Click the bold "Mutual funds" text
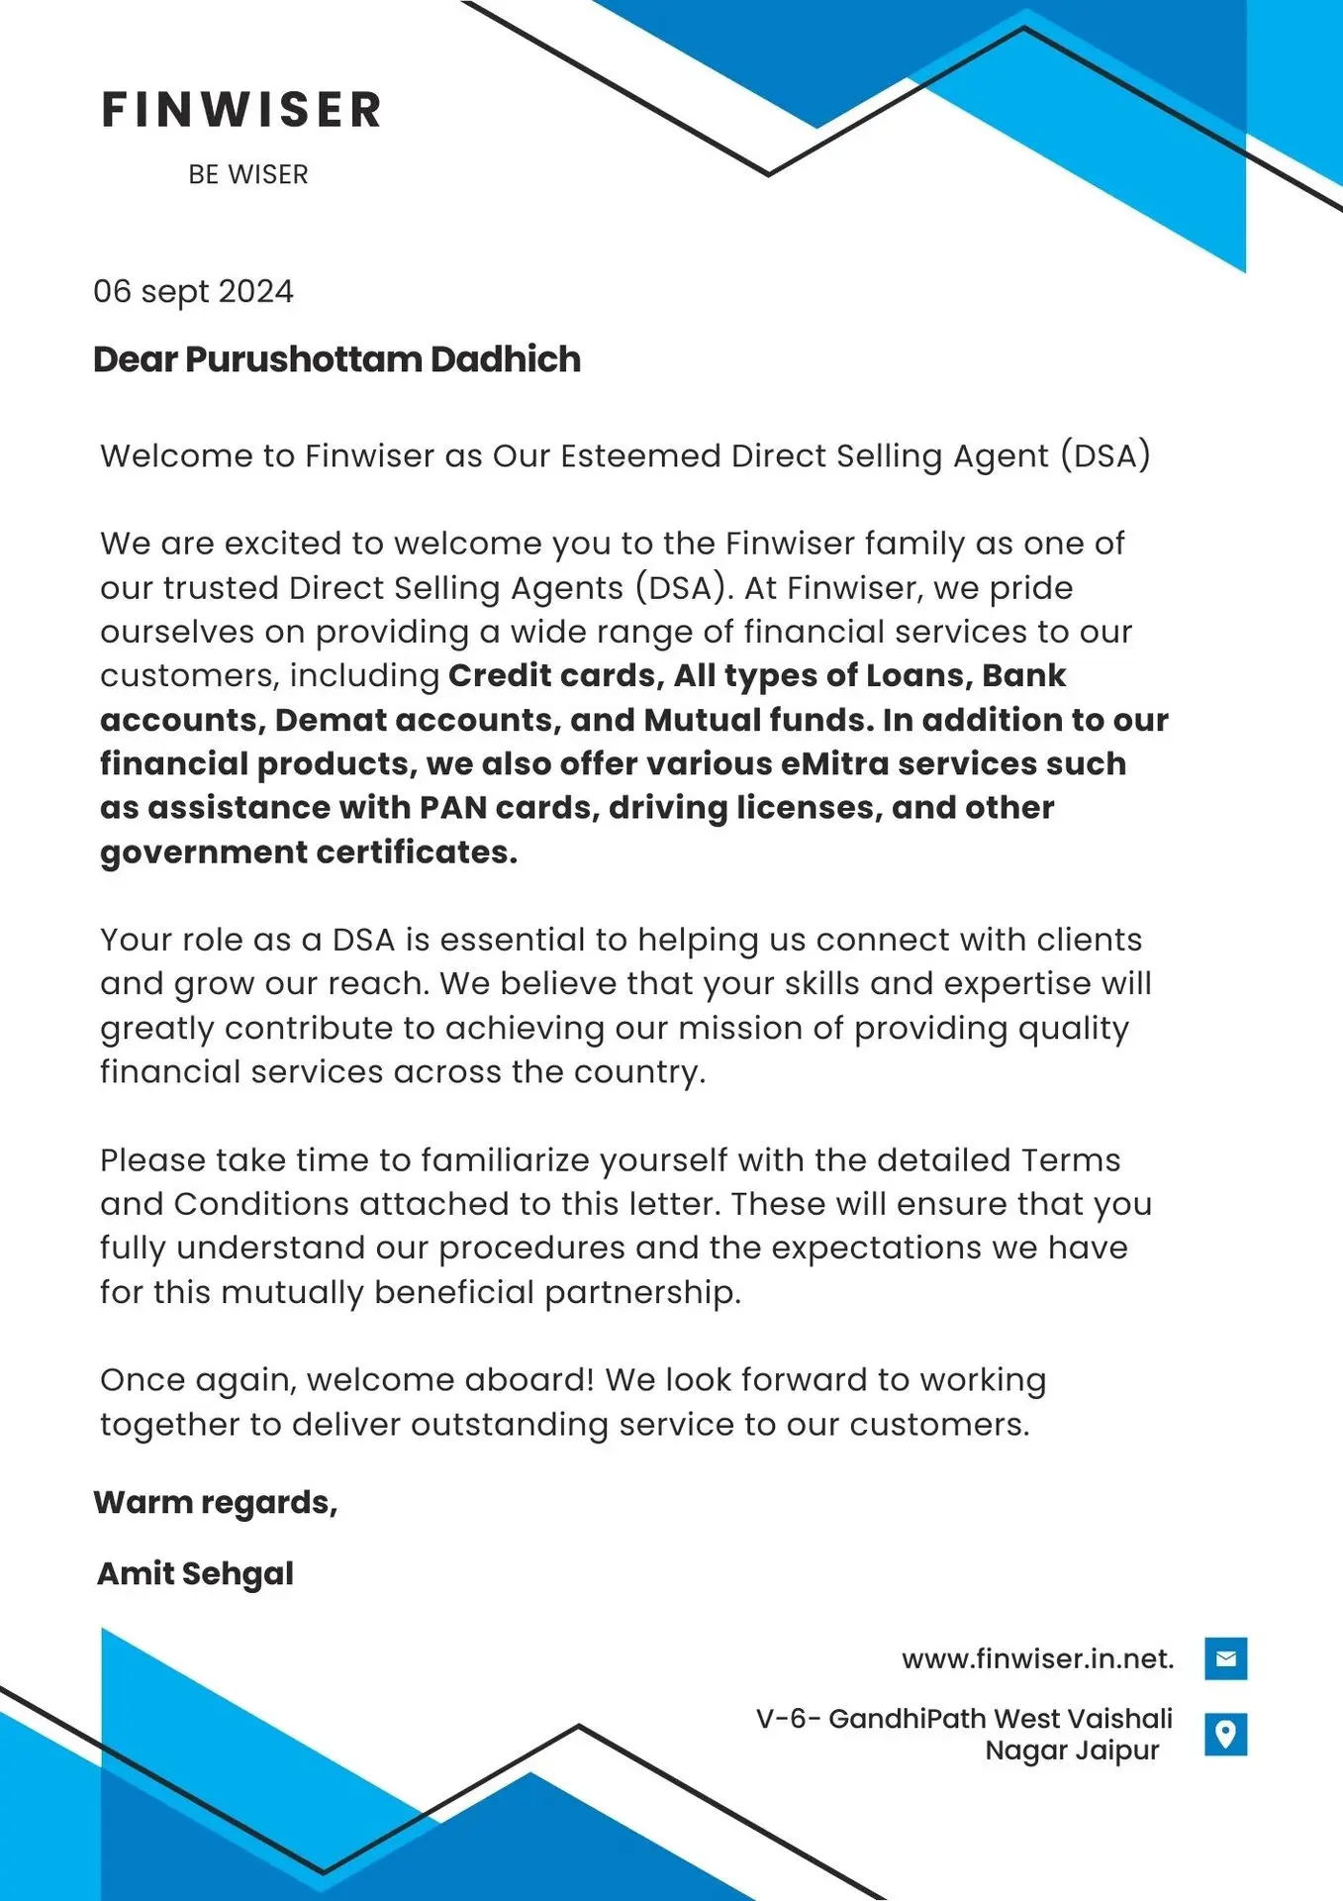The image size is (1343, 1901). tap(757, 720)
